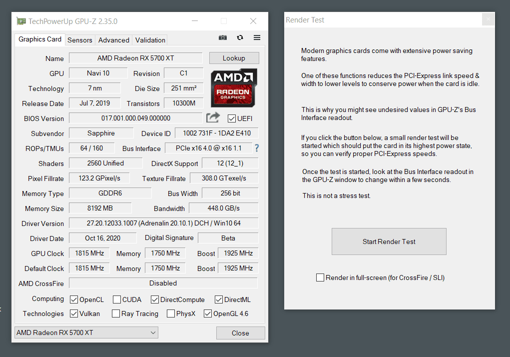This screenshot has height=357, width=510.
Task: Click the Default Clock row Memory 1750 MHz
Action: (x=165, y=267)
